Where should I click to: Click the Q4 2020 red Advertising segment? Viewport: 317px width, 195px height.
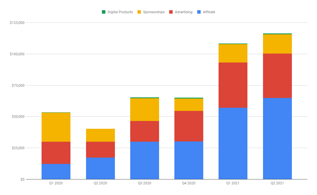[x=189, y=126]
